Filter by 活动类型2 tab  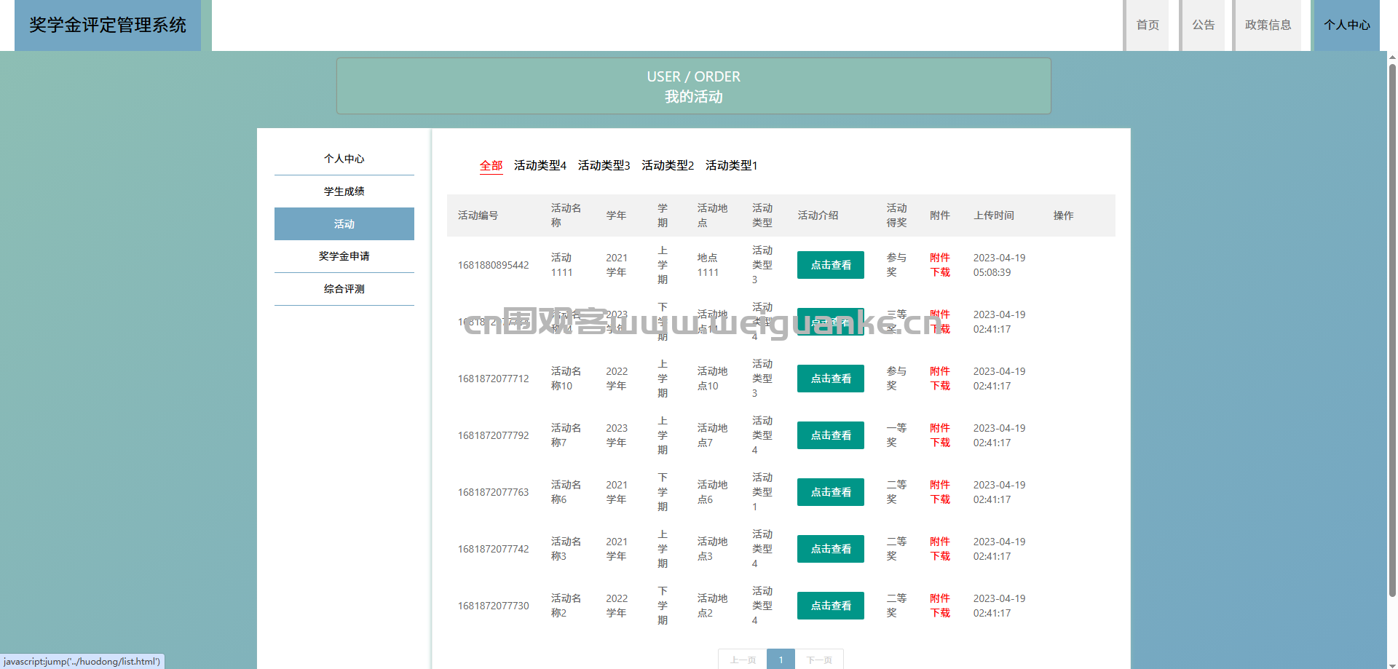[668, 165]
